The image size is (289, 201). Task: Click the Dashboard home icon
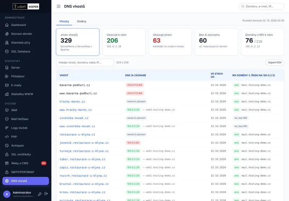click(x=7, y=25)
